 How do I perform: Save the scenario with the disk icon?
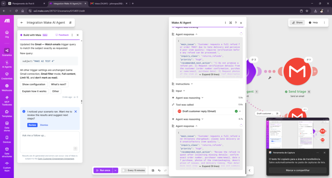[153, 170]
